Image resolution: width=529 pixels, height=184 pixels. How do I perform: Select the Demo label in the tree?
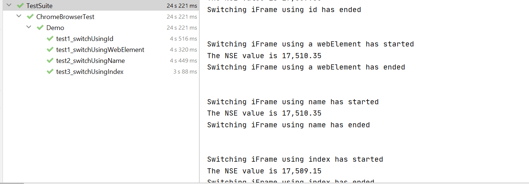click(x=55, y=28)
